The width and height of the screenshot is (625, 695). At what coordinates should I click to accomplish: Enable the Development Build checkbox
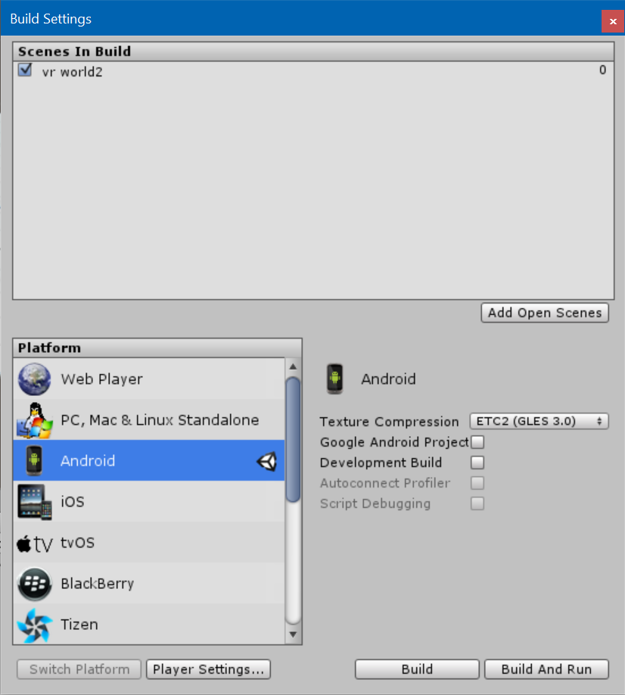pos(477,463)
